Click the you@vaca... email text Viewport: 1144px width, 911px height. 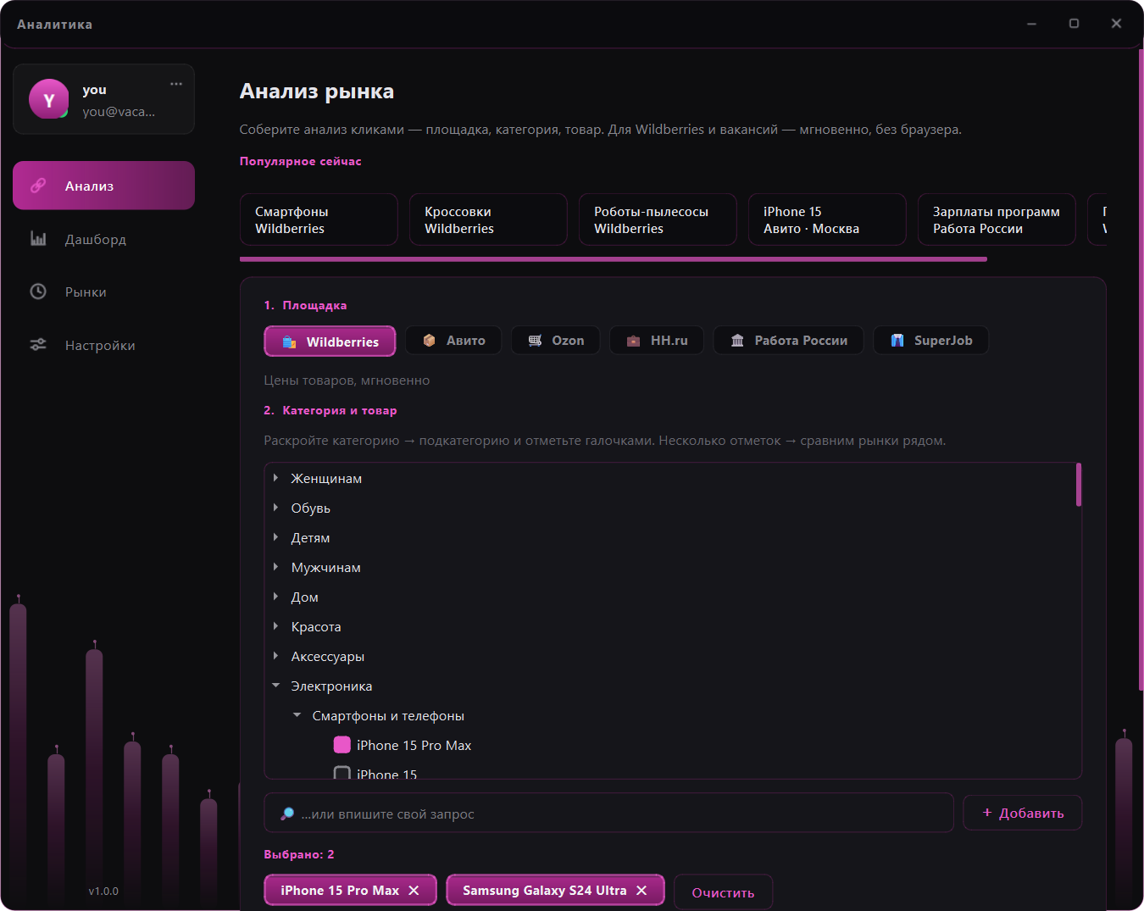tap(119, 111)
